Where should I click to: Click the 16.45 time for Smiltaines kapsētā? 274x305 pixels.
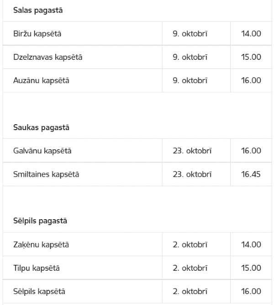point(251,174)
